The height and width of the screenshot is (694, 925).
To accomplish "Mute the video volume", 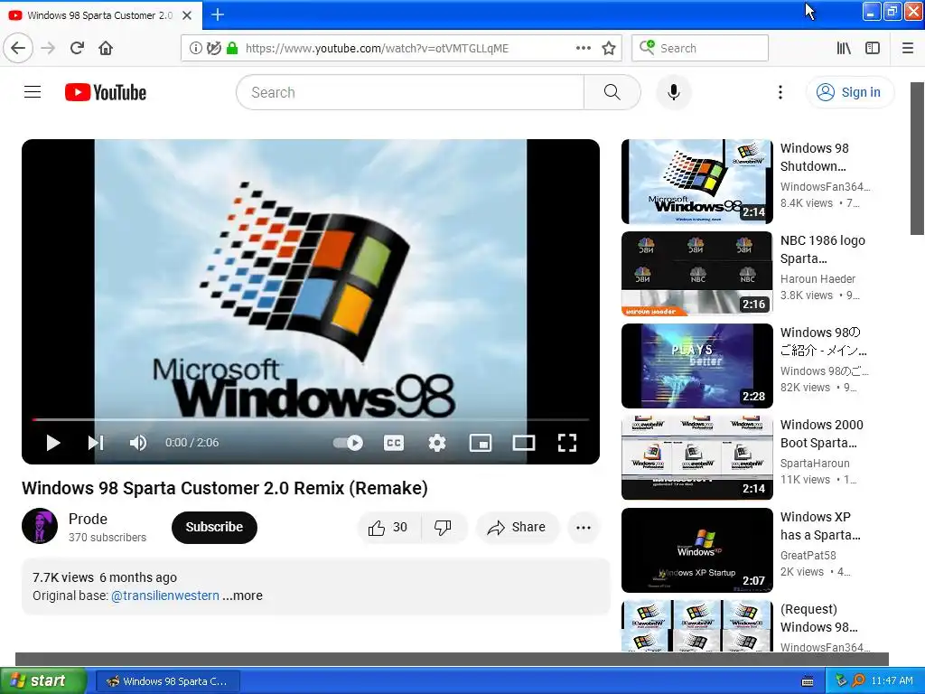I will [x=138, y=443].
